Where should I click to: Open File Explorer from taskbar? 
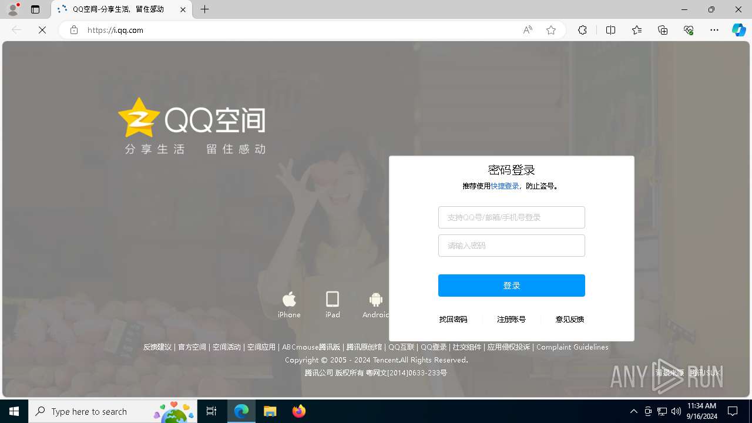tap(270, 411)
